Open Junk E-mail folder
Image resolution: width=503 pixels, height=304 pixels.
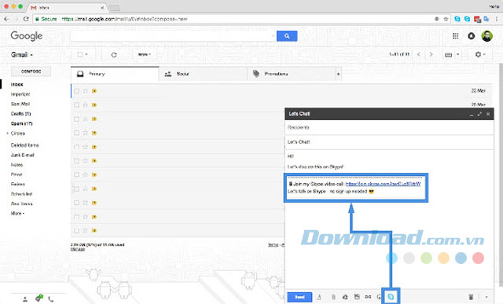[x=23, y=155]
